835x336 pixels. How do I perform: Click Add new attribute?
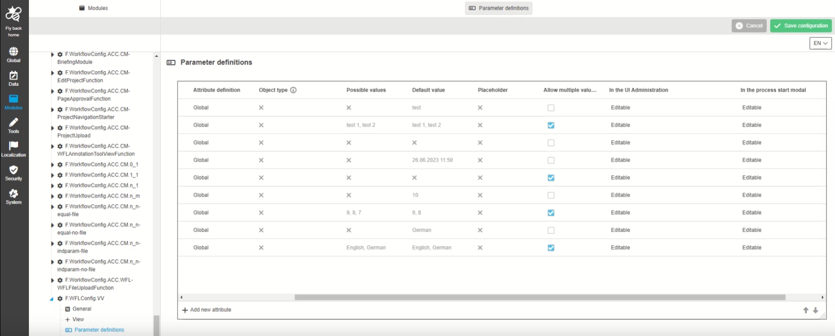(206, 310)
